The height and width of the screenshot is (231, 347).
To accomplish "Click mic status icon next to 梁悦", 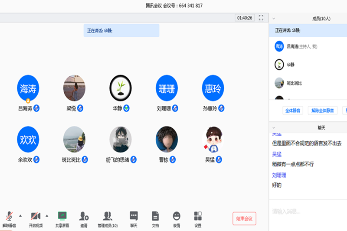I will [x=80, y=108].
